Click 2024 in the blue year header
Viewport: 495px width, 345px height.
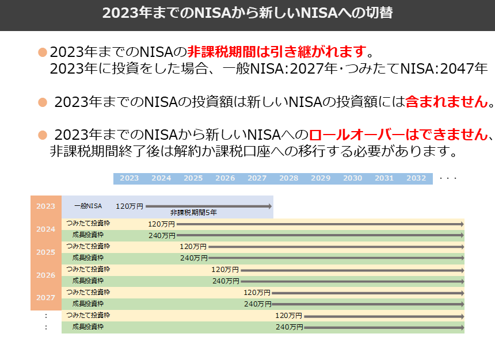[x=161, y=178]
